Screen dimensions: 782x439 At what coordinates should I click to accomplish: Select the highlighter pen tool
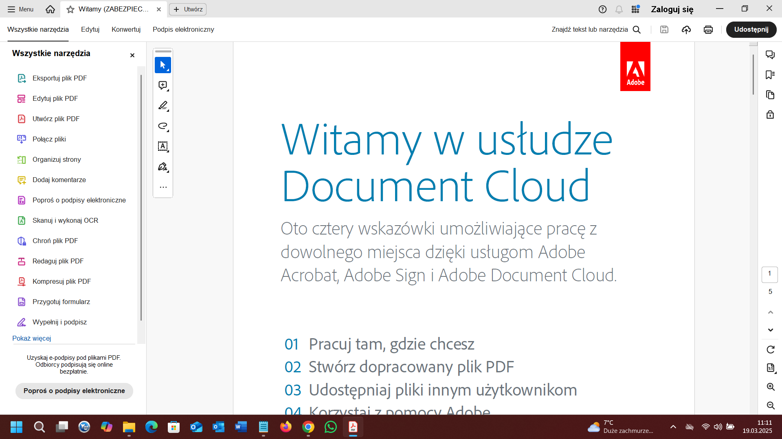click(x=163, y=106)
